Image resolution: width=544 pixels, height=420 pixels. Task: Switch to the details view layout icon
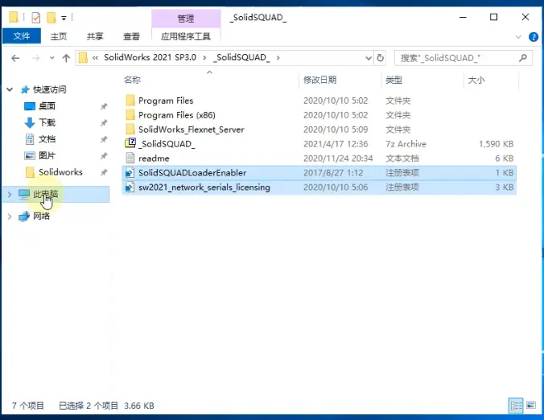[x=516, y=406]
